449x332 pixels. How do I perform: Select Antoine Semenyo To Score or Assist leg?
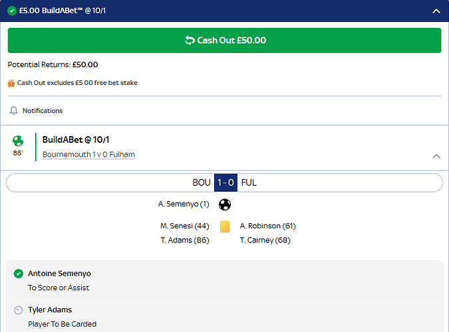225,280
